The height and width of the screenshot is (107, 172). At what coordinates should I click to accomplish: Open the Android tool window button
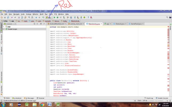click(17, 98)
